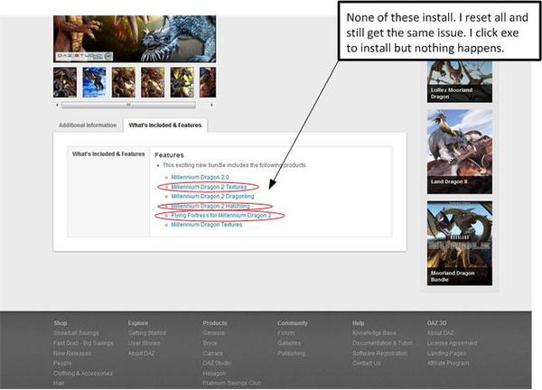This screenshot has height=390, width=542.
Task: Open About DAZ under Explore
Action: pos(141,353)
